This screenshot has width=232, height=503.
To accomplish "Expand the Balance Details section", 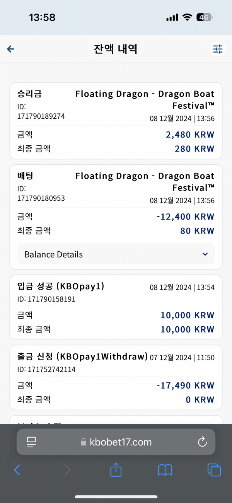I will pos(116,254).
